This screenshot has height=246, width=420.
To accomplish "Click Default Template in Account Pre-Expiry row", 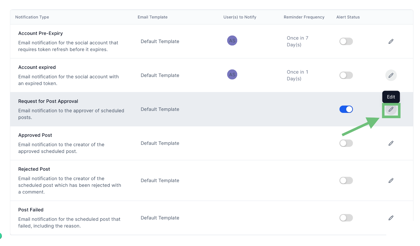I will (x=160, y=41).
